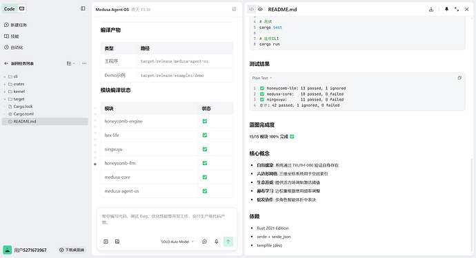Click the Demo示例 table cell

point(119,76)
